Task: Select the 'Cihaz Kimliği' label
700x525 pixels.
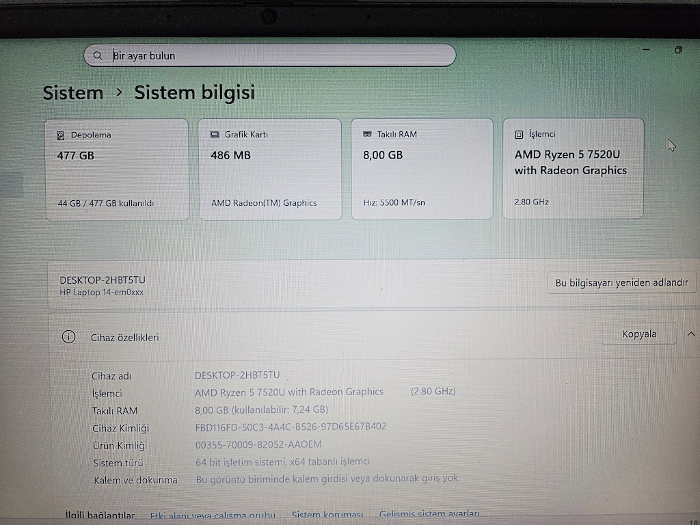Action: click(120, 429)
